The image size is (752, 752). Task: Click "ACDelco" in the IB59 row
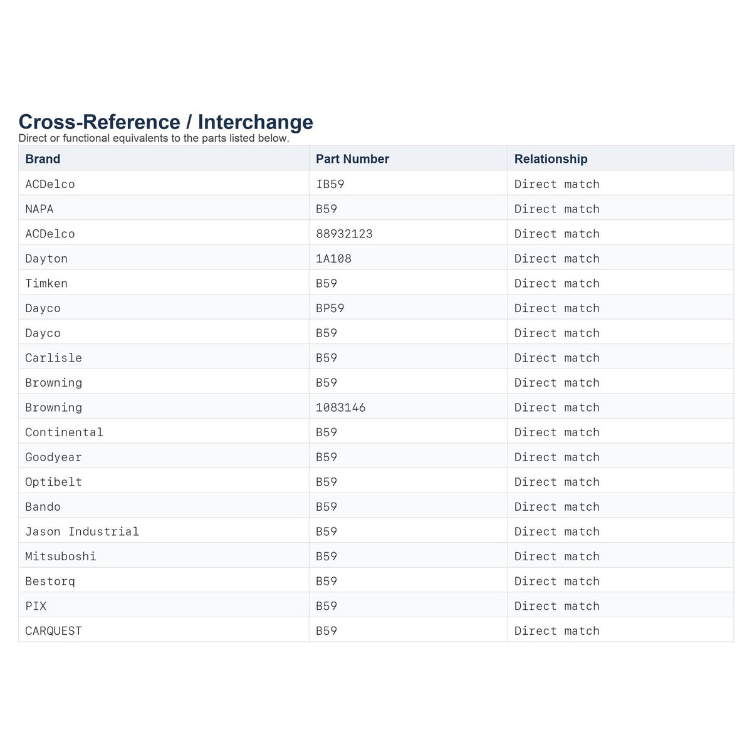tap(50, 184)
